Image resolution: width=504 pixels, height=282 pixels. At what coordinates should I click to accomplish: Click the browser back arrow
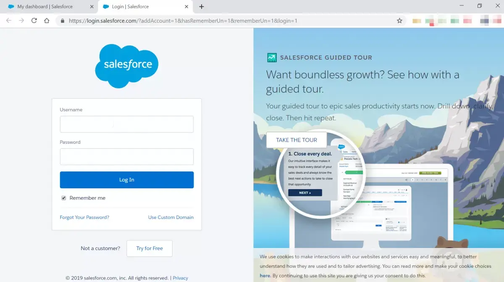(9, 21)
